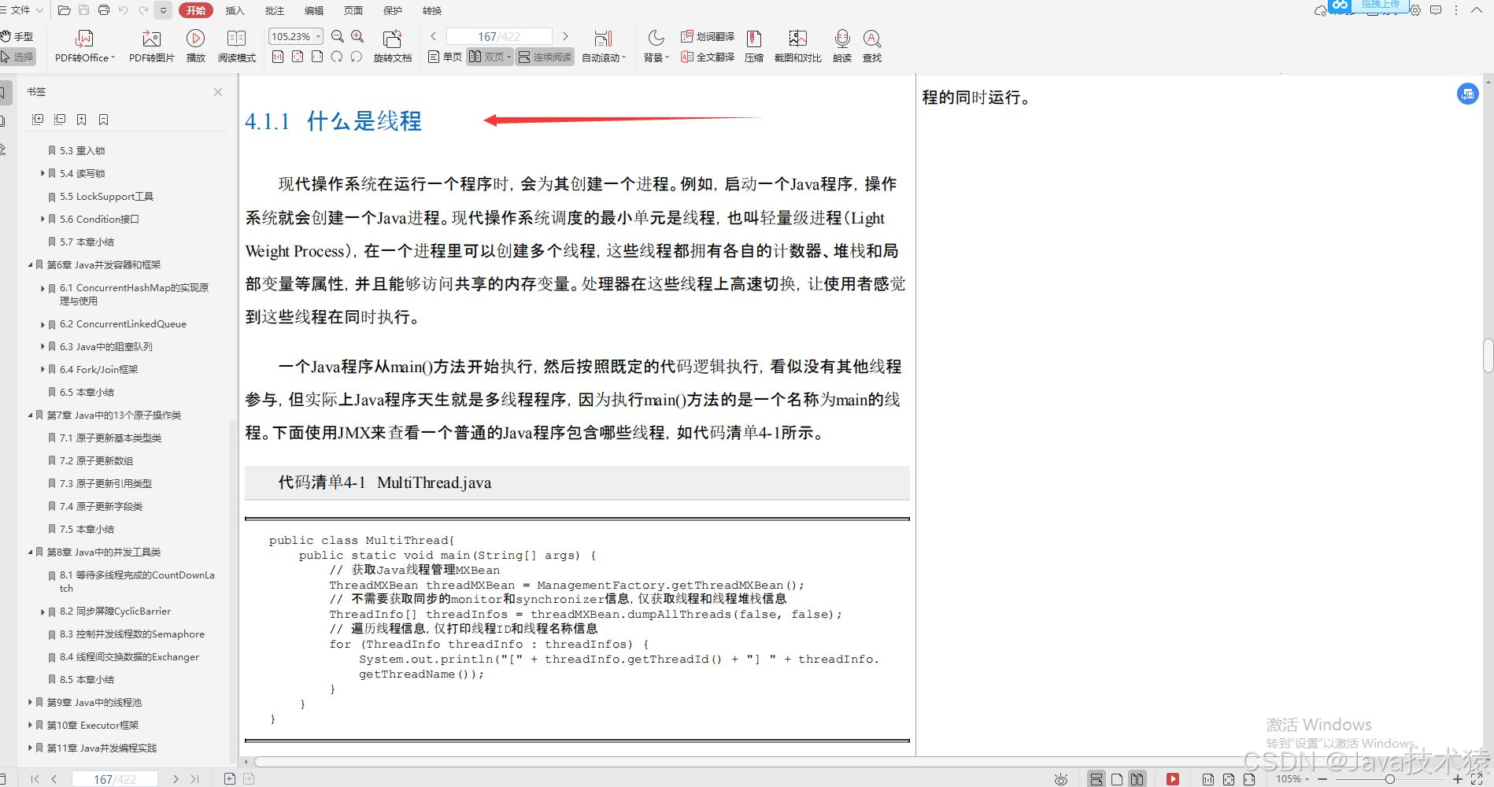Expand 第9章 Java中的线程池
This screenshot has width=1494, height=787.
click(x=30, y=702)
